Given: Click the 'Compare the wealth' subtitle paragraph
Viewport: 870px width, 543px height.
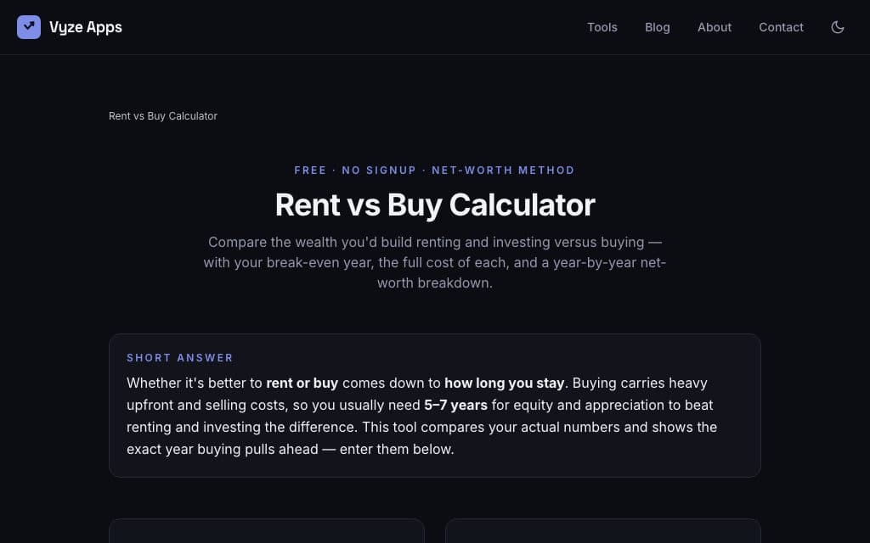Looking at the screenshot, I should (435, 263).
